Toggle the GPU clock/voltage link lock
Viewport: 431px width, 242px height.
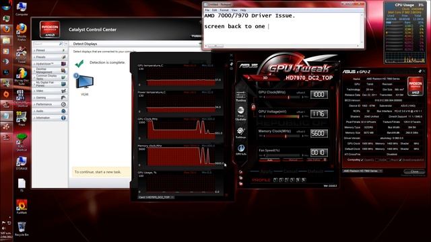pos(253,107)
